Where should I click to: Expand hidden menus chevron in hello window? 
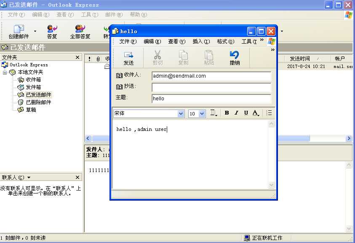coord(262,40)
